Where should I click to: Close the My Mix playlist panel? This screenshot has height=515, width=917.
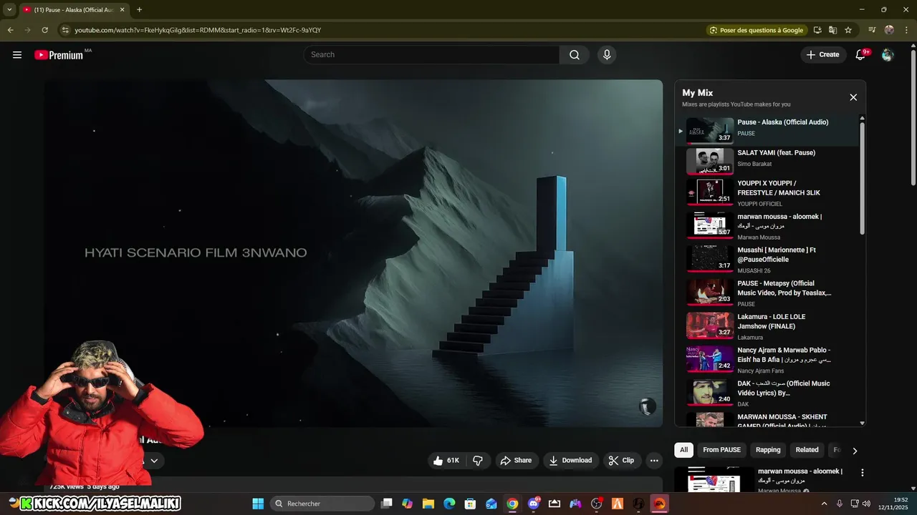853,97
